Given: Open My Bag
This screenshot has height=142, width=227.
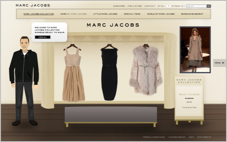Looking at the screenshot, I should coord(178,6).
